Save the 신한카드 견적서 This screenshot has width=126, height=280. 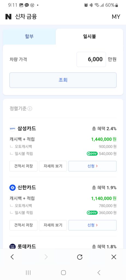pos(24,225)
